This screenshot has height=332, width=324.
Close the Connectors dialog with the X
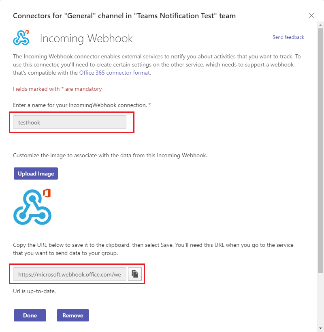311,15
